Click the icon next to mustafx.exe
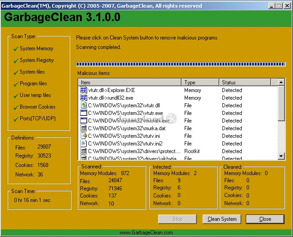This screenshot has height=237, width=293. coord(83,121)
